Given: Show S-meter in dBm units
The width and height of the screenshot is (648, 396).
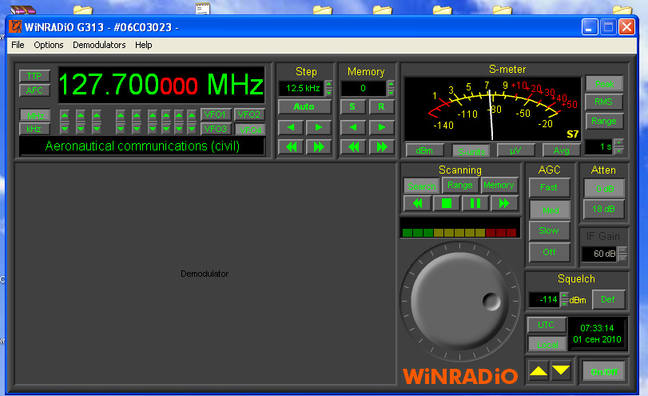Looking at the screenshot, I should click(425, 150).
